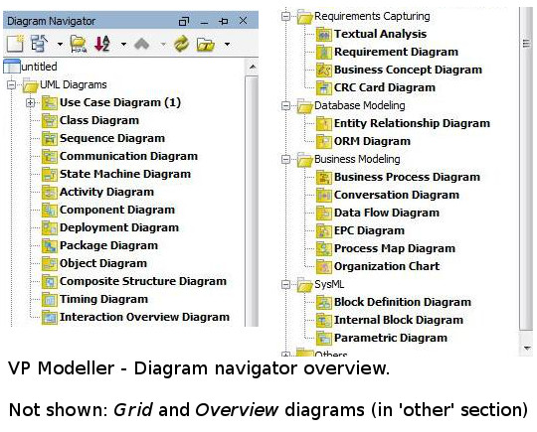
Task: Select the Internal Block Diagram label
Action: point(399,320)
